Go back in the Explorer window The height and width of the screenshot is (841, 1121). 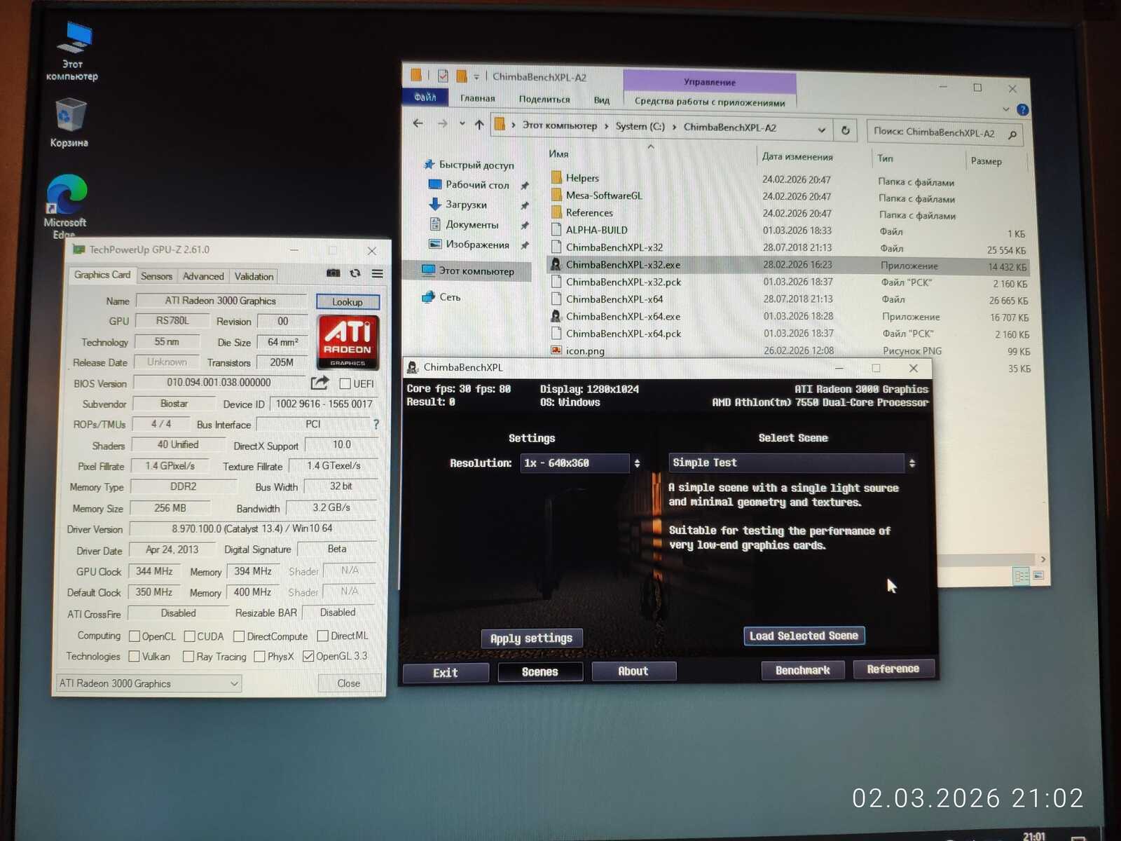pyautogui.click(x=418, y=123)
